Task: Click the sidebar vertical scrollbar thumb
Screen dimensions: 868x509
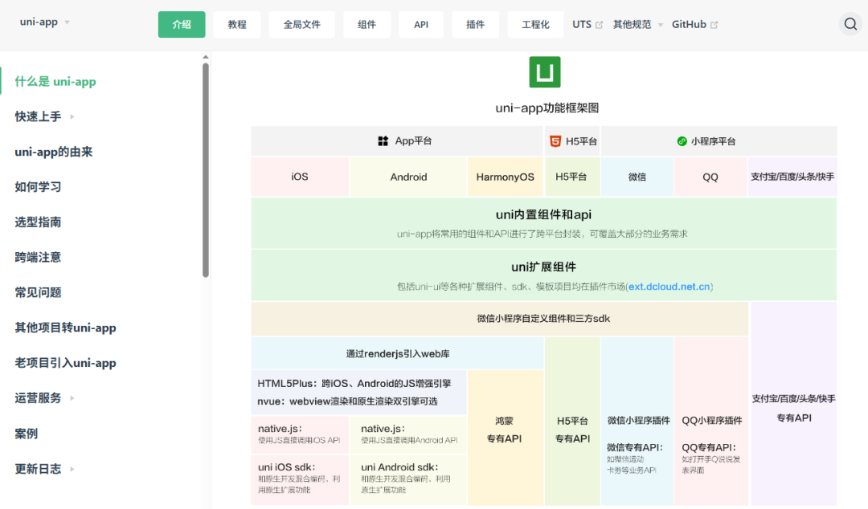Action: (206, 170)
